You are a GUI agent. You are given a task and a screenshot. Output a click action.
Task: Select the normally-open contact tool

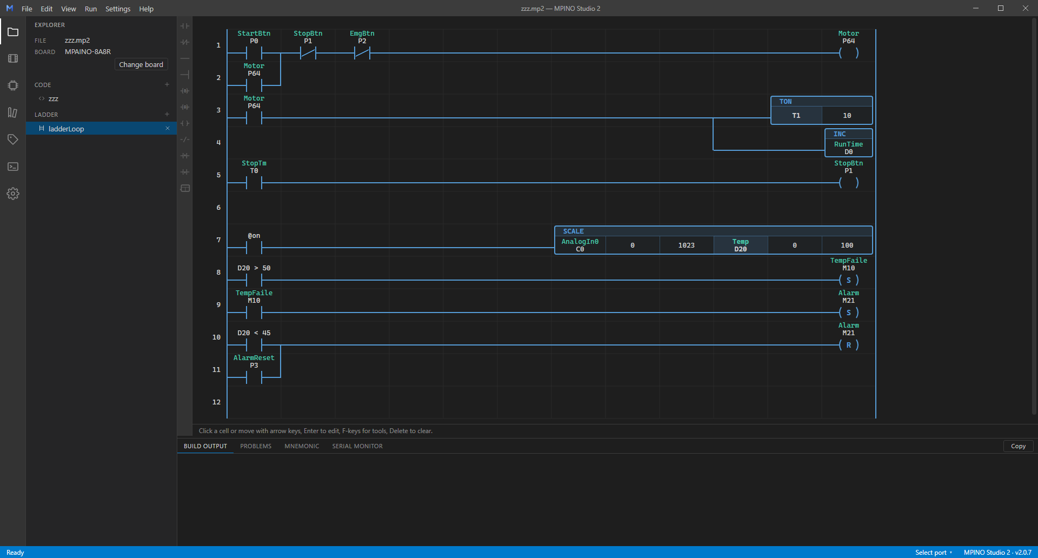point(185,26)
